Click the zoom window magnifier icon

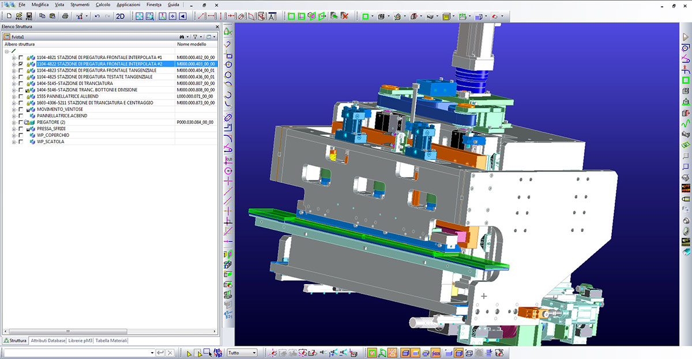pyautogui.click(x=150, y=16)
